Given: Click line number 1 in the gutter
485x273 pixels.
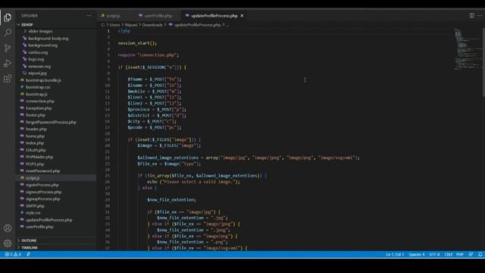Looking at the screenshot, I should tap(108, 31).
